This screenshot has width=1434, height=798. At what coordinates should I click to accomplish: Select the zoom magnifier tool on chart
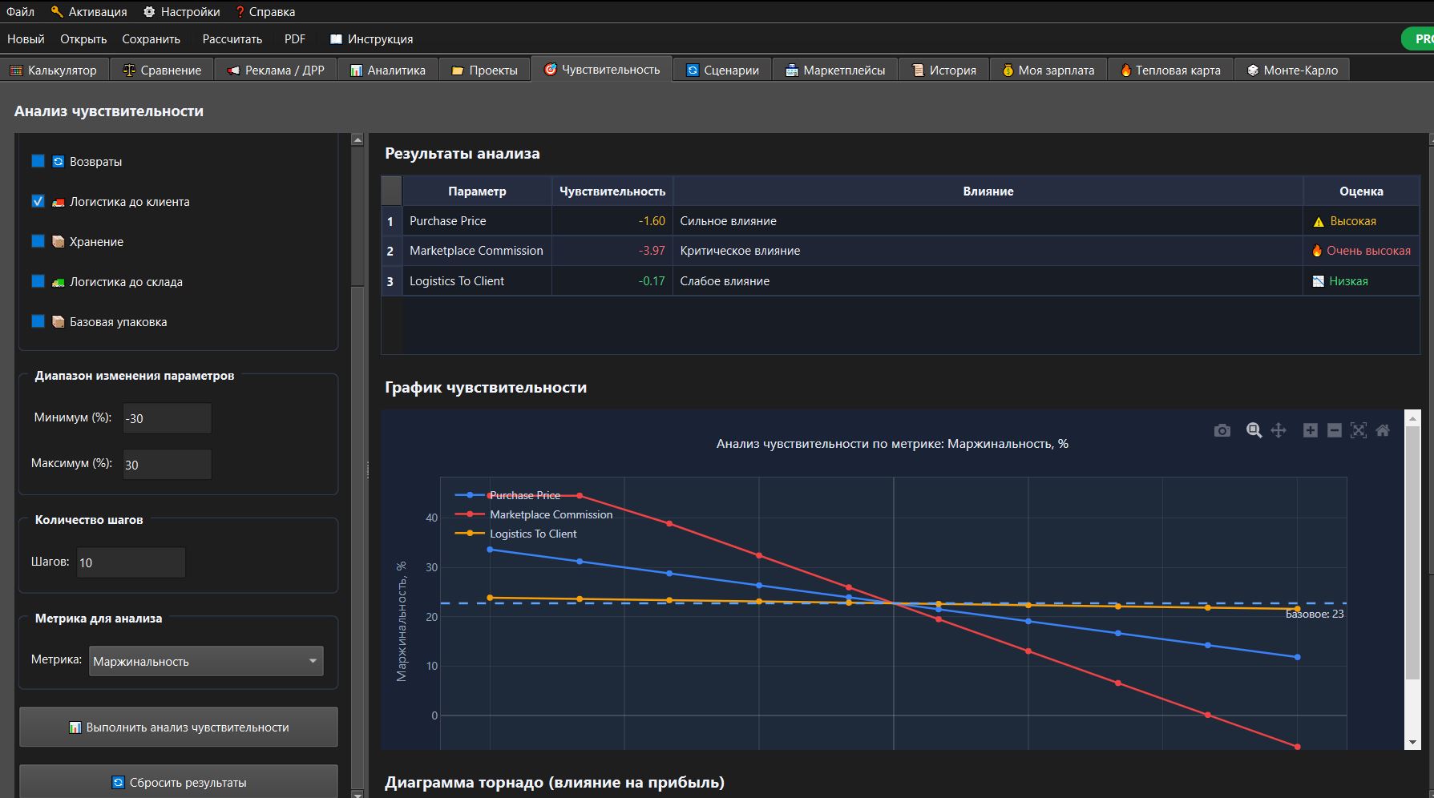pos(1254,431)
